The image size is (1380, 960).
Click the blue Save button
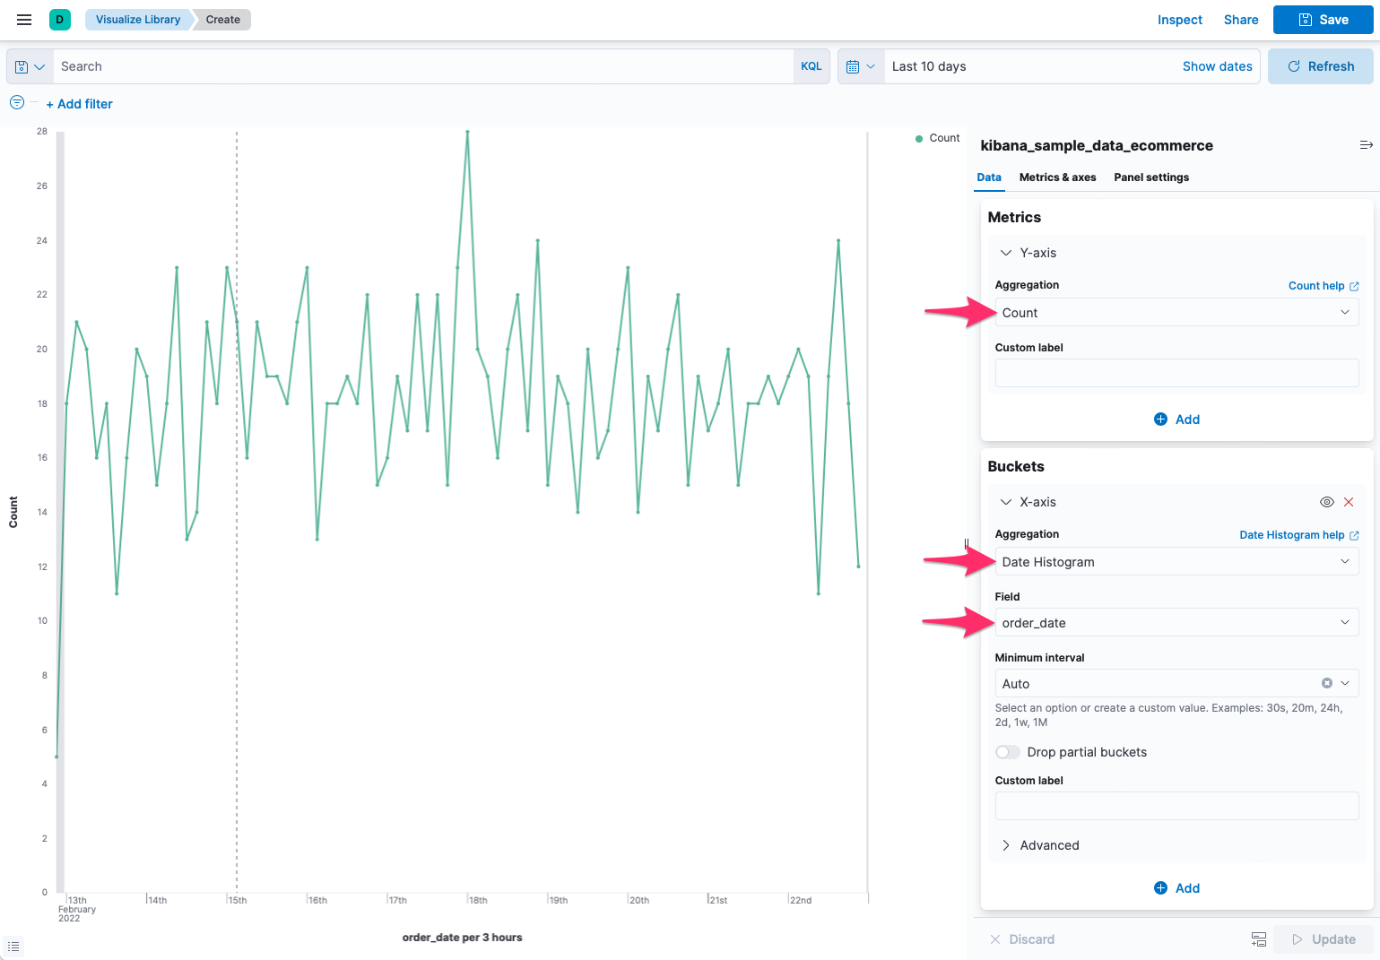coord(1323,19)
